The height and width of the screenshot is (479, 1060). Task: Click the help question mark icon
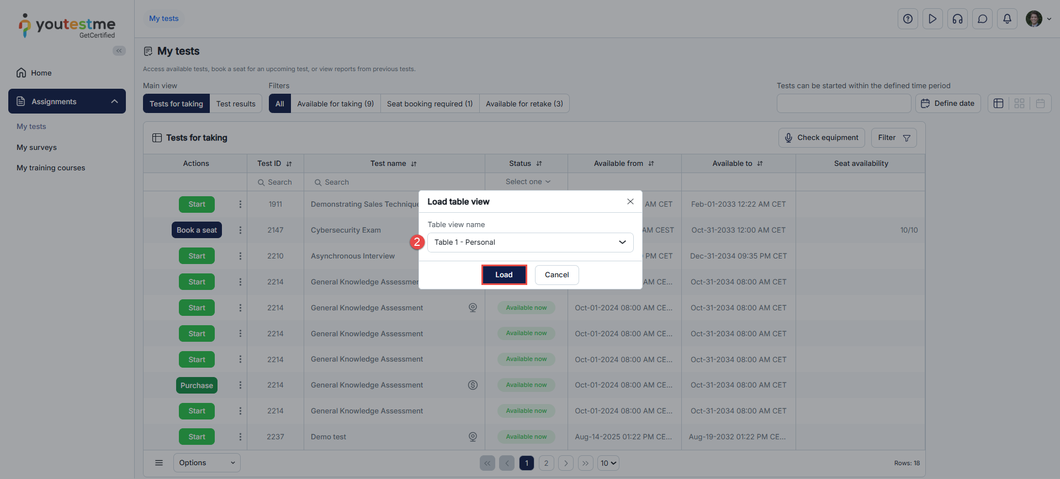tap(908, 19)
